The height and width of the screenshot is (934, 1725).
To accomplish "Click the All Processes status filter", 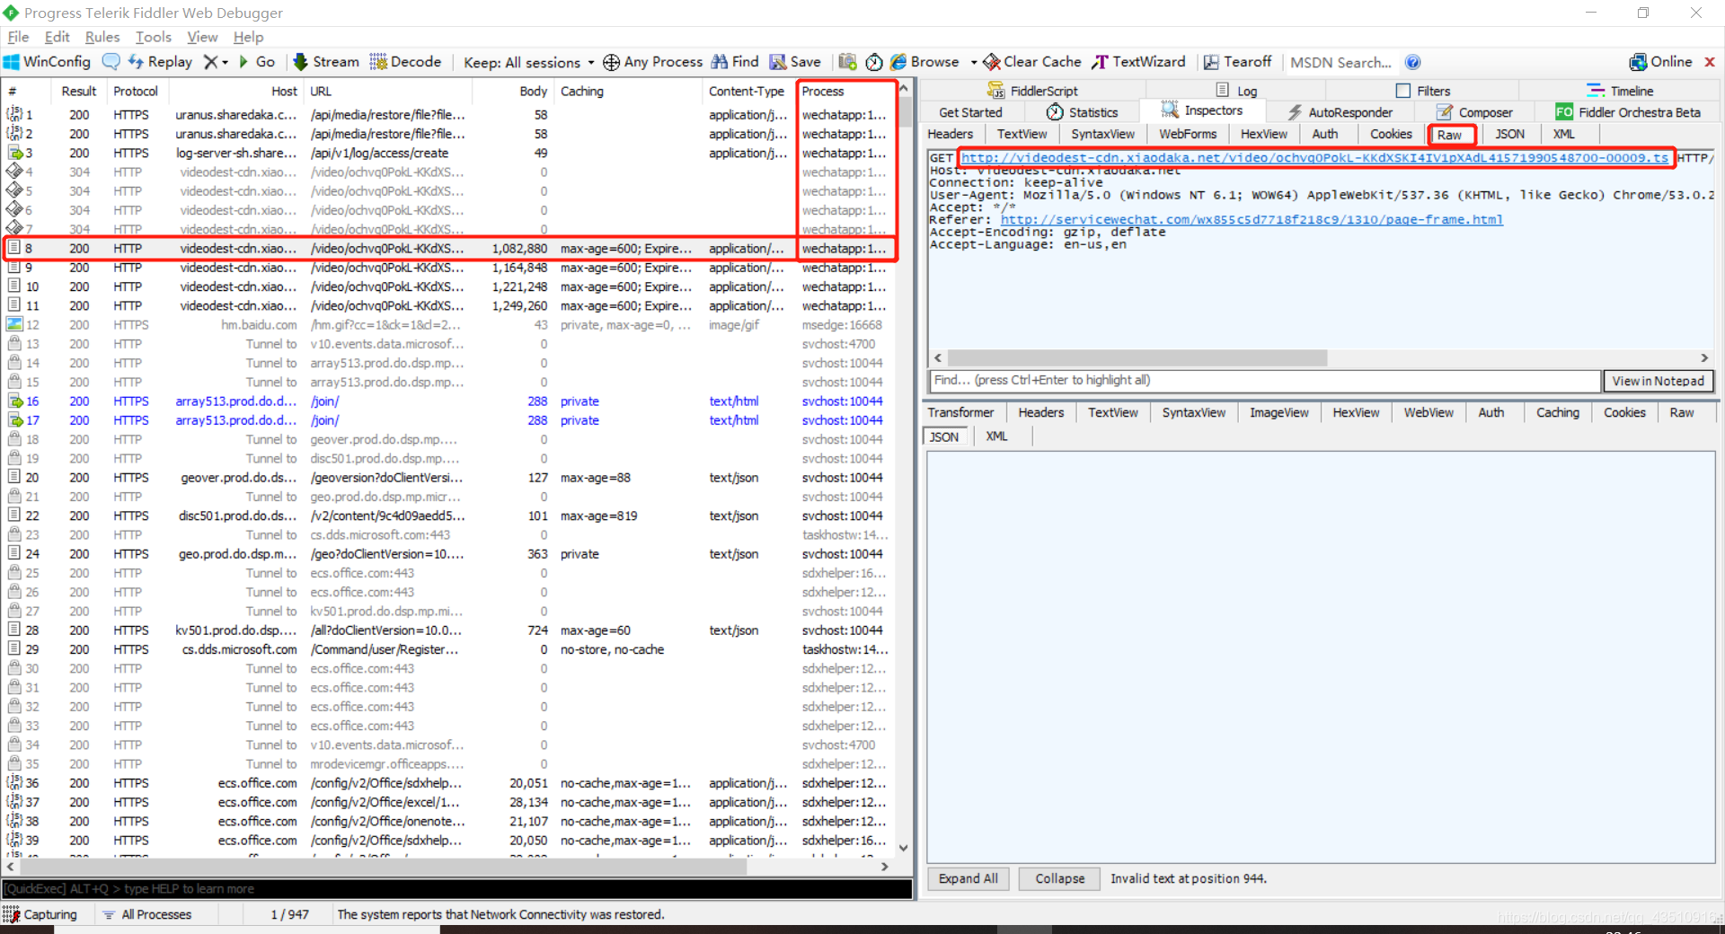I will 146,914.
